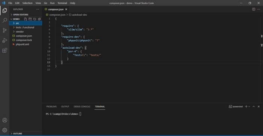Open the Edit menu
The image size is (263, 136).
pyautogui.click(x=17, y=3)
